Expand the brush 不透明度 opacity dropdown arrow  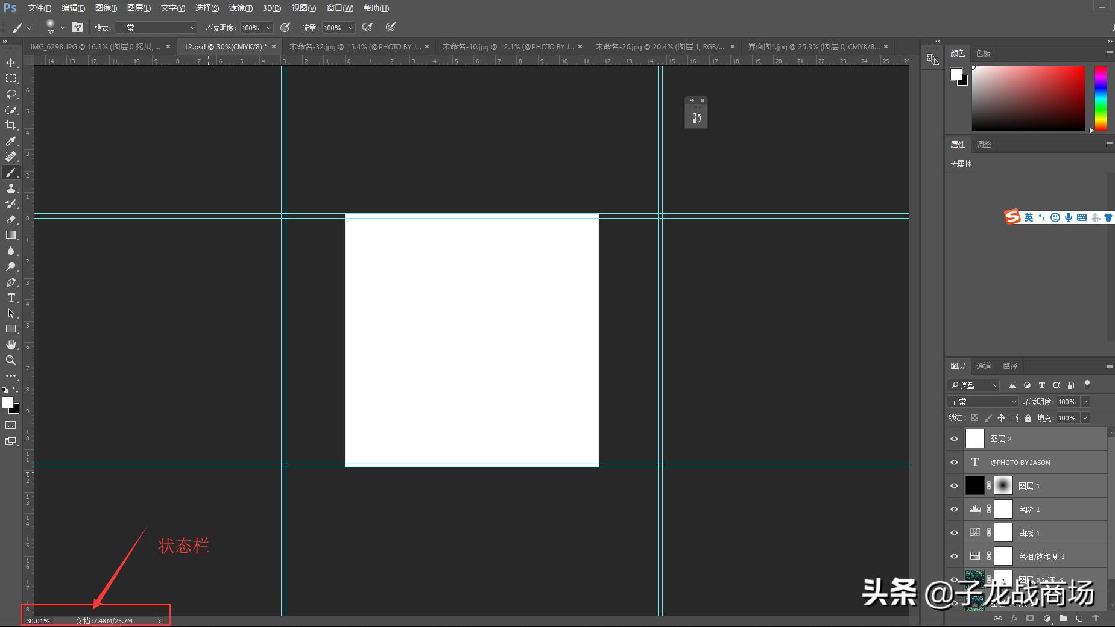coord(269,28)
